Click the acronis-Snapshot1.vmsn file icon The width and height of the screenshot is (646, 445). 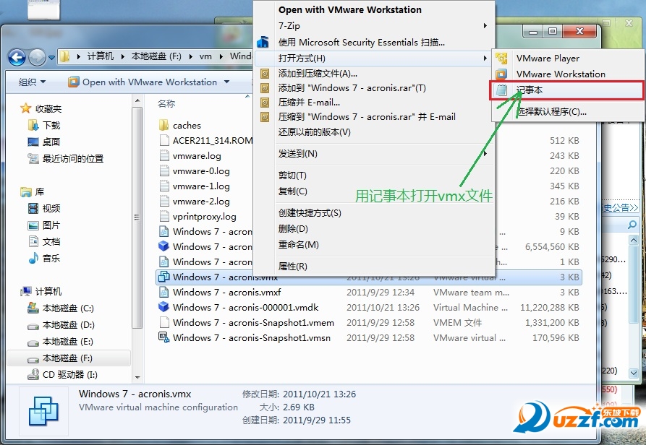(163, 338)
